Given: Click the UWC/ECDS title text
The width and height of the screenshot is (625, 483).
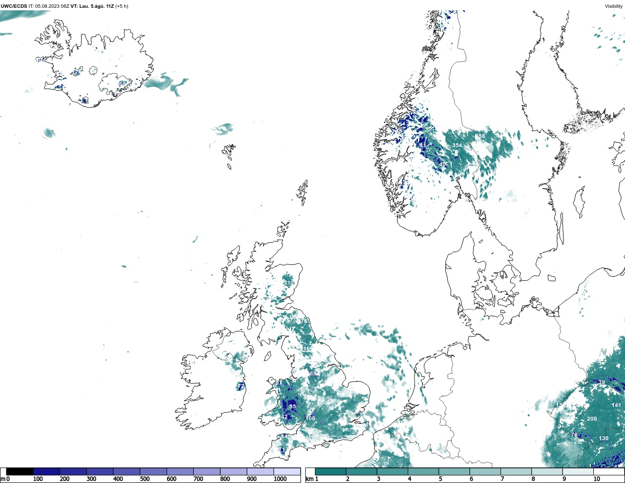Looking at the screenshot, I should 14,6.
